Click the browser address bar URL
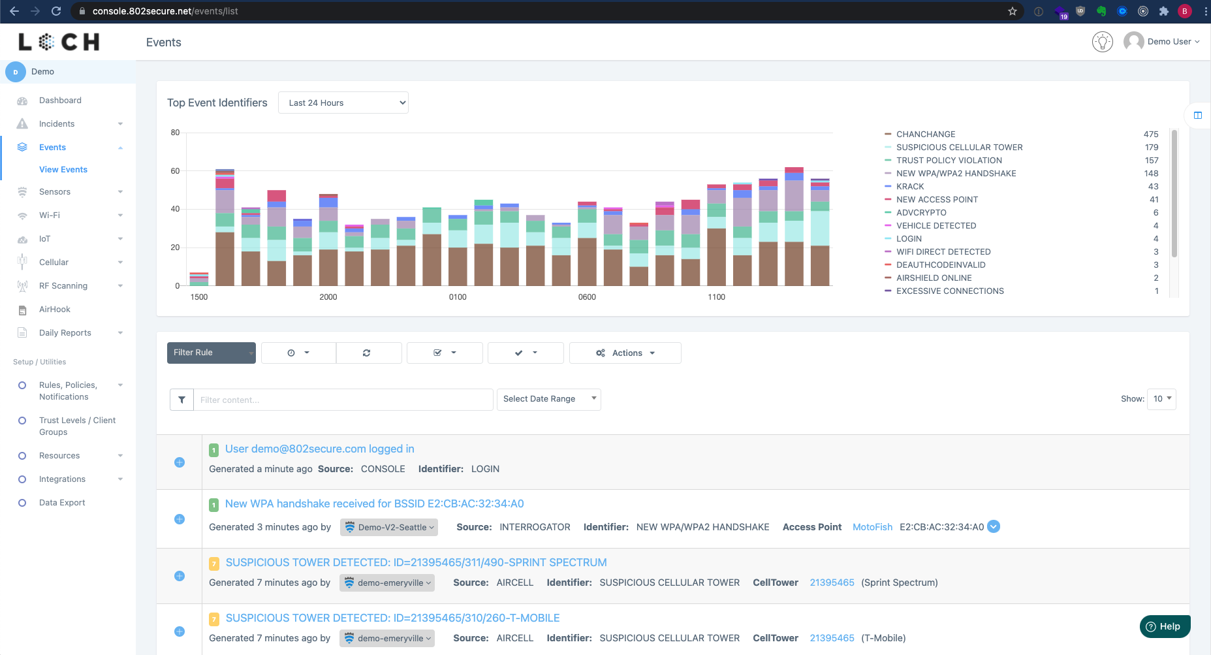Image resolution: width=1211 pixels, height=655 pixels. (x=165, y=11)
